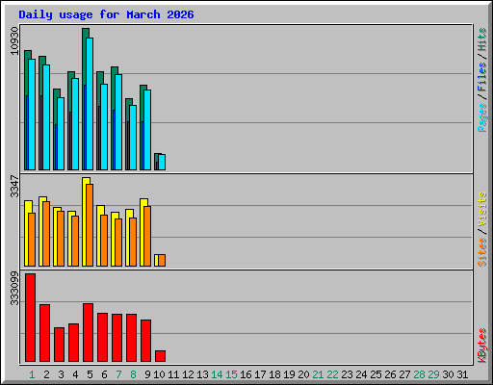The width and height of the screenshot is (493, 385).
Task: Click the chart title "Daily usage for March 2026"
Action: (106, 14)
